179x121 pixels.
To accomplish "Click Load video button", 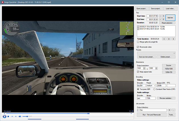I will coord(170,9).
